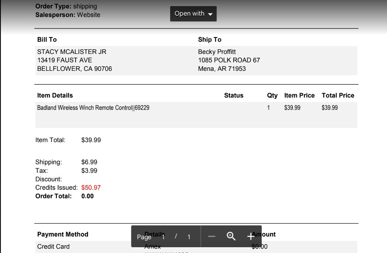Click the zoom in plus icon

coord(251,237)
